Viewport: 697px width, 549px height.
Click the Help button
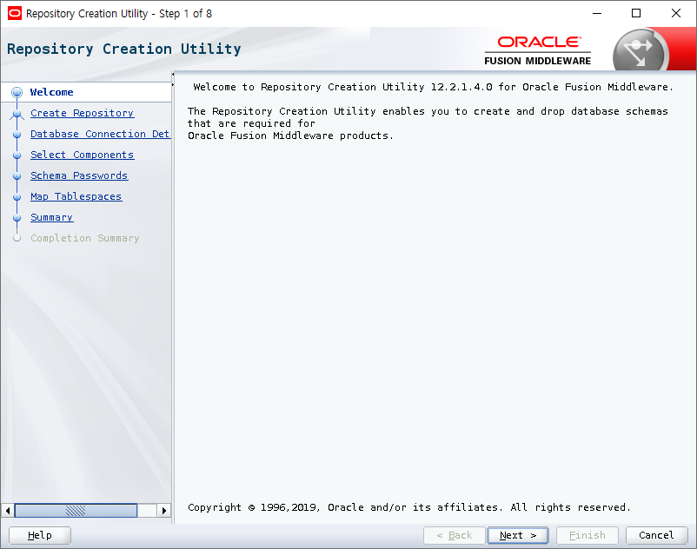(x=40, y=535)
